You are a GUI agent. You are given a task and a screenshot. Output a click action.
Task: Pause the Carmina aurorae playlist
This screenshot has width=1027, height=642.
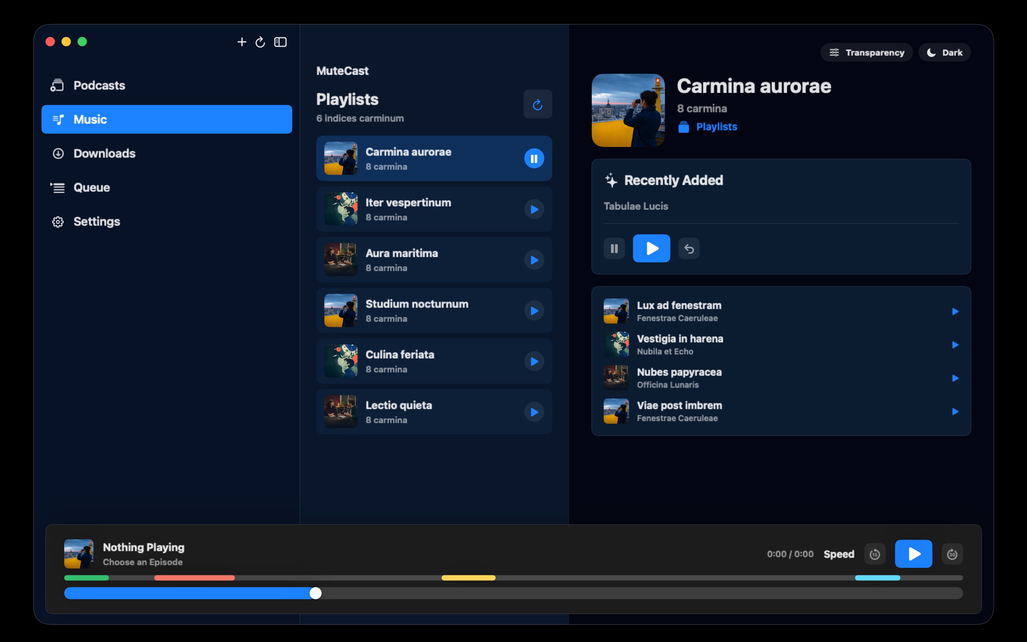[x=534, y=158]
